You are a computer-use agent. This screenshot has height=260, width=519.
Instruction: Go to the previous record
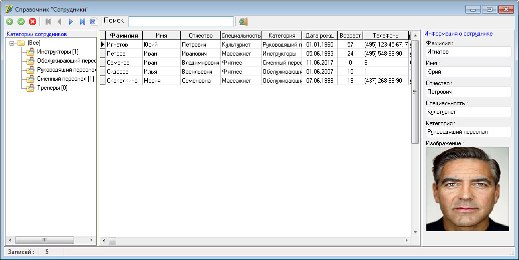point(59,22)
